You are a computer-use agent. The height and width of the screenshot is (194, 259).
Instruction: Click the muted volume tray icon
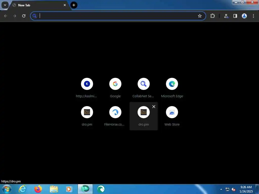[x=233, y=189]
